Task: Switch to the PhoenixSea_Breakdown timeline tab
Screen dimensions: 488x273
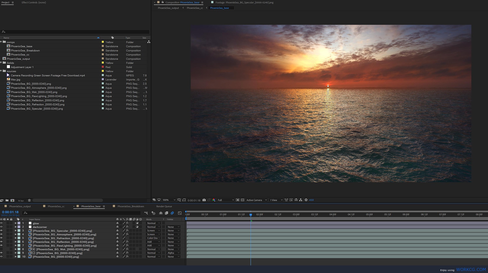Action: point(131,206)
